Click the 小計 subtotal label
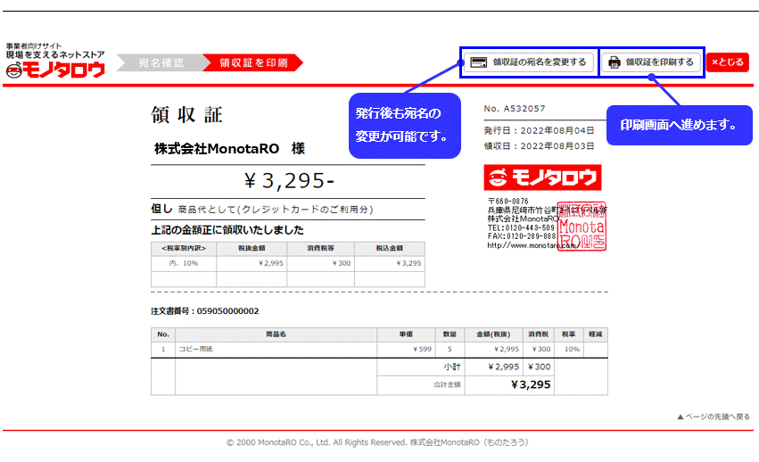 click(x=452, y=367)
